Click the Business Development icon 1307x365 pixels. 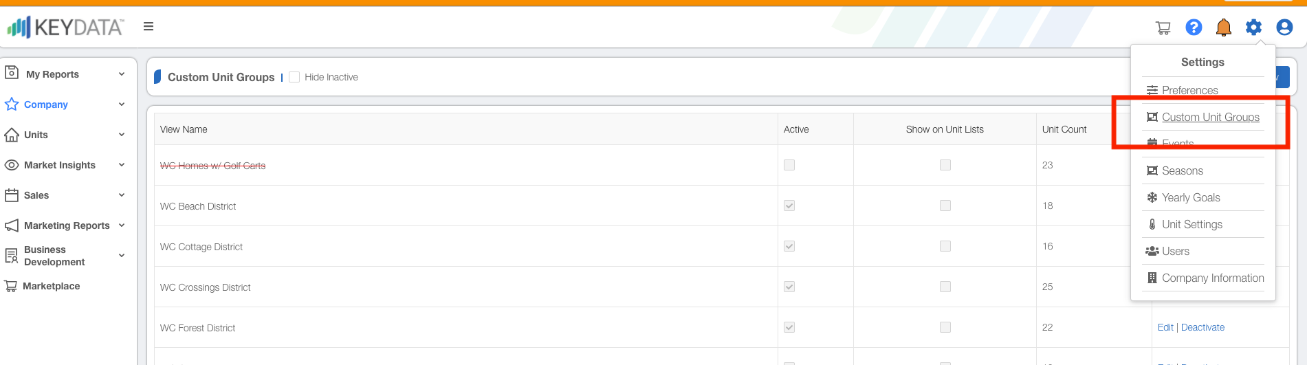pyautogui.click(x=12, y=256)
